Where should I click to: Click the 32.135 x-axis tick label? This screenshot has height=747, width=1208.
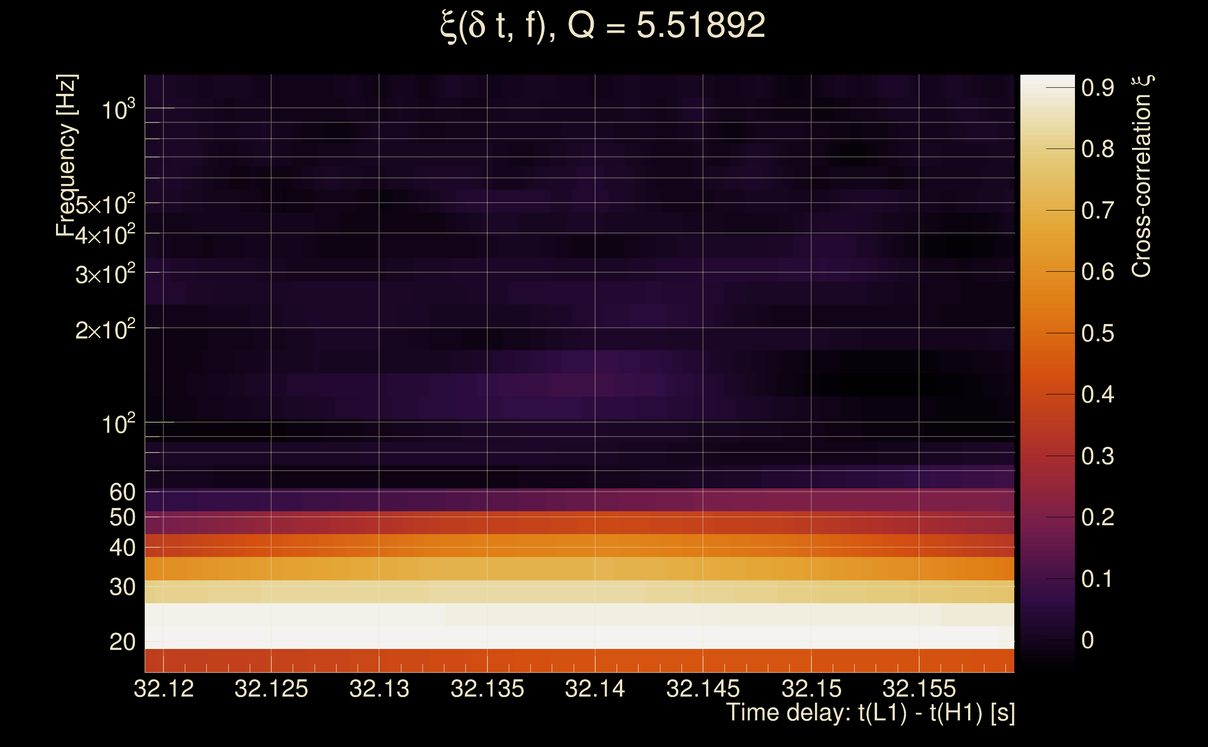coord(487,689)
